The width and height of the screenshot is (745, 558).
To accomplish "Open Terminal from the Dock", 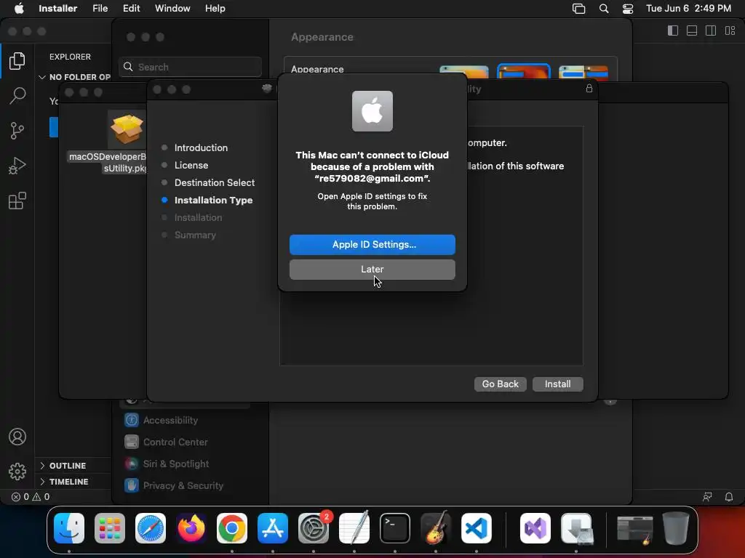I will pyautogui.click(x=395, y=528).
